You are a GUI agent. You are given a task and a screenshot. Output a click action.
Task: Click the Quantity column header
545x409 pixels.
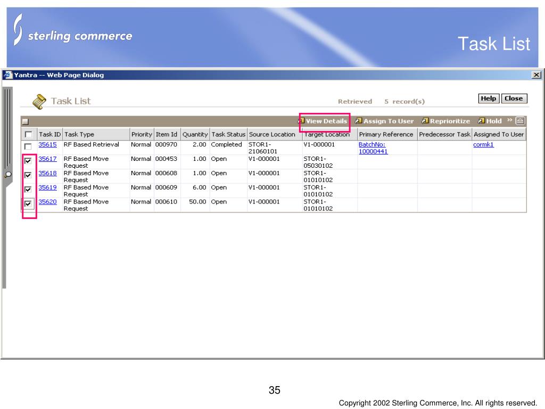pyautogui.click(x=195, y=134)
